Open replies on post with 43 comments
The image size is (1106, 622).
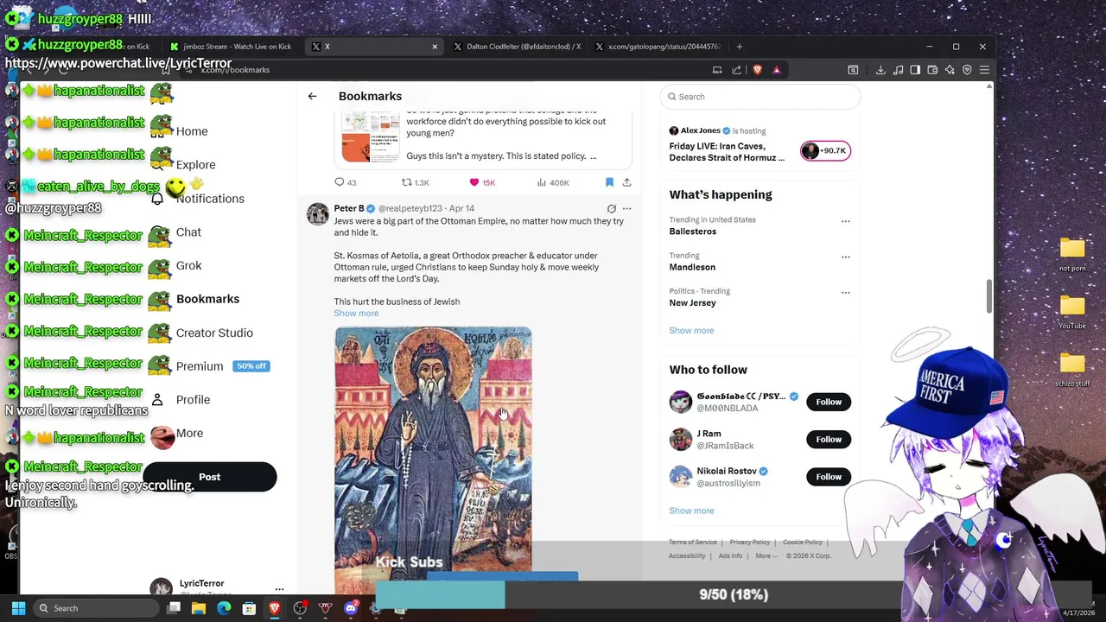[345, 182]
